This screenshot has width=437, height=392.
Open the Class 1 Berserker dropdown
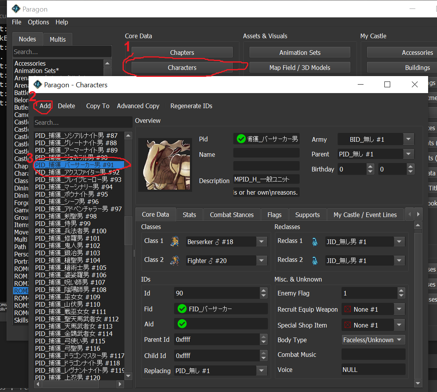click(227, 242)
